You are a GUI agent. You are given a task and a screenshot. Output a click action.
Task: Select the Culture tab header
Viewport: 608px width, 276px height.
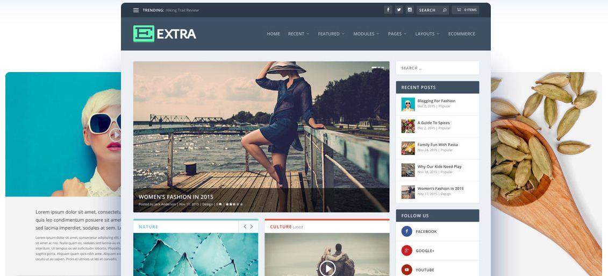281,227
